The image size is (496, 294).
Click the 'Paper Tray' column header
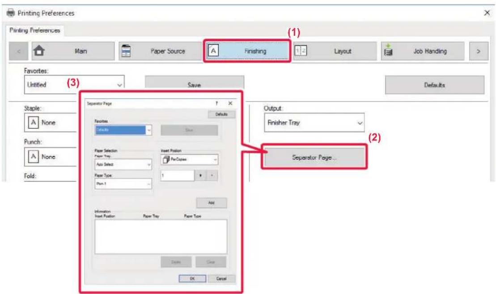(151, 216)
